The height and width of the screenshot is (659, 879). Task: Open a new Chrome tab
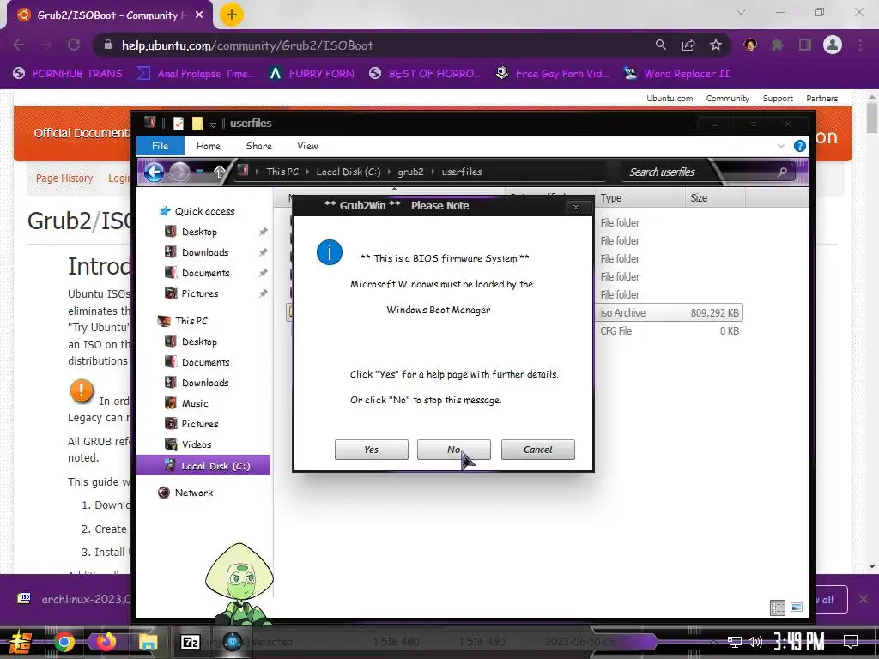coord(232,15)
